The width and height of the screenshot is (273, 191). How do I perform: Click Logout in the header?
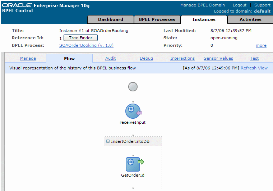point(239,5)
